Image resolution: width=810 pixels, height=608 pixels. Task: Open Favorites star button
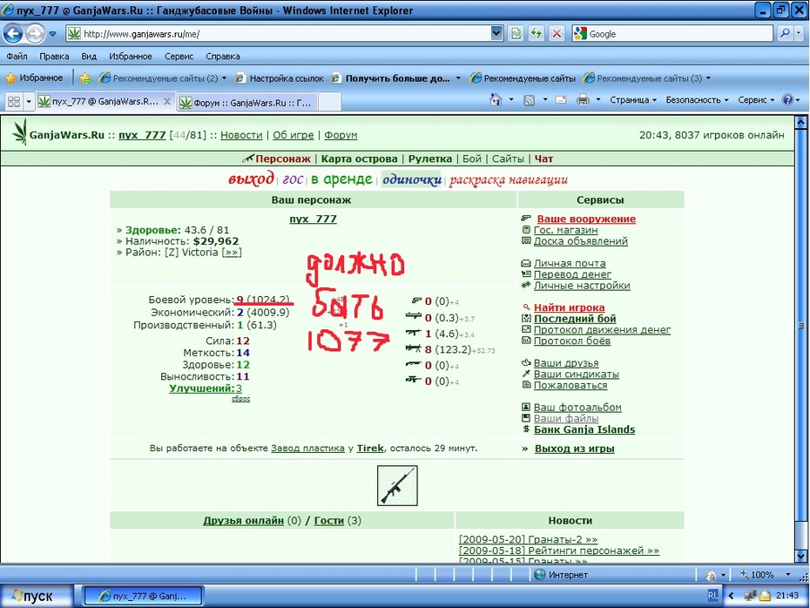(x=34, y=78)
